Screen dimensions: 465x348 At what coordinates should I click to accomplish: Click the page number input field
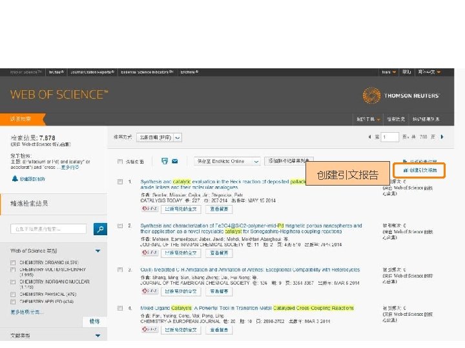coord(389,137)
